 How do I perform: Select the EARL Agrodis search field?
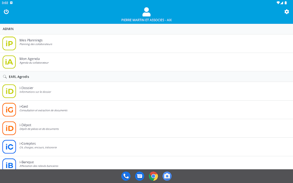click(x=146, y=76)
